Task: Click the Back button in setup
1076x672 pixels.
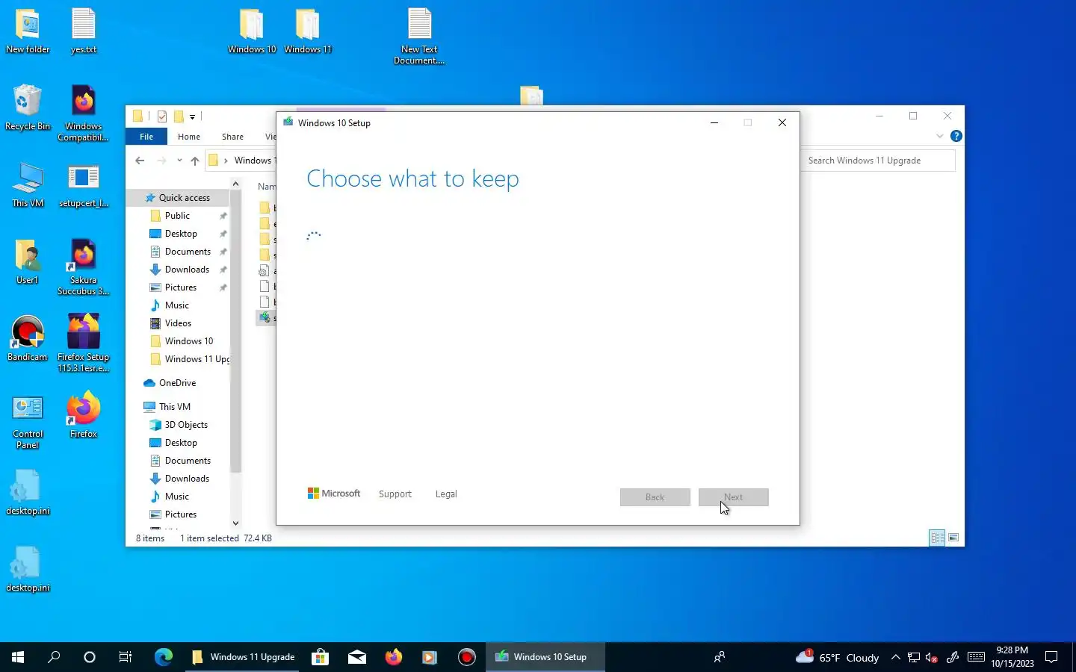Action: tap(655, 497)
